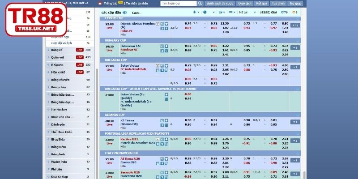Click the sidebar vertical scrollbar
The image size is (358, 179).
coord(97,124)
